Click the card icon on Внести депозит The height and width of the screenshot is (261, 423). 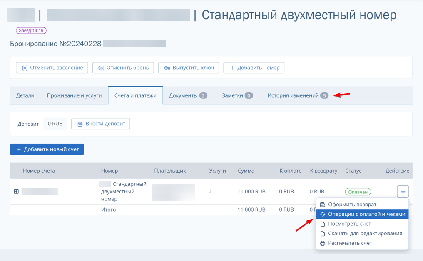point(80,124)
